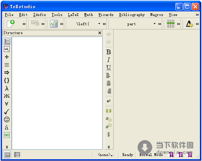Screen dimensions: 202x161
Task: Open the Tools menu
Action: 57,15
